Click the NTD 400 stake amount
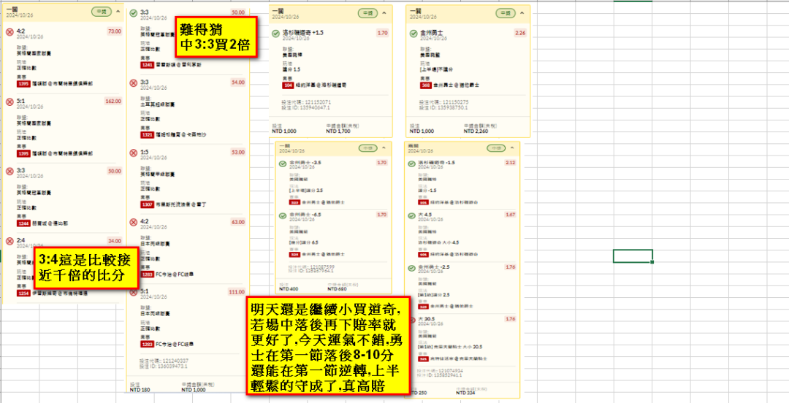This screenshot has width=789, height=403. (289, 289)
